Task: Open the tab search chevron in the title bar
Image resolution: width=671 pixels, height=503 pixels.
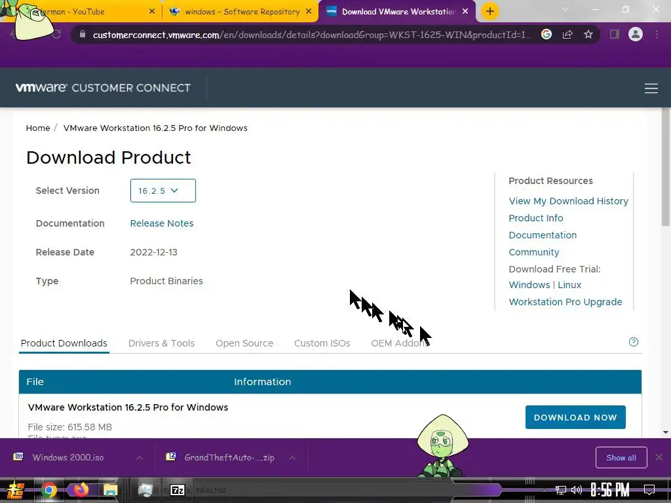Action: [x=566, y=9]
